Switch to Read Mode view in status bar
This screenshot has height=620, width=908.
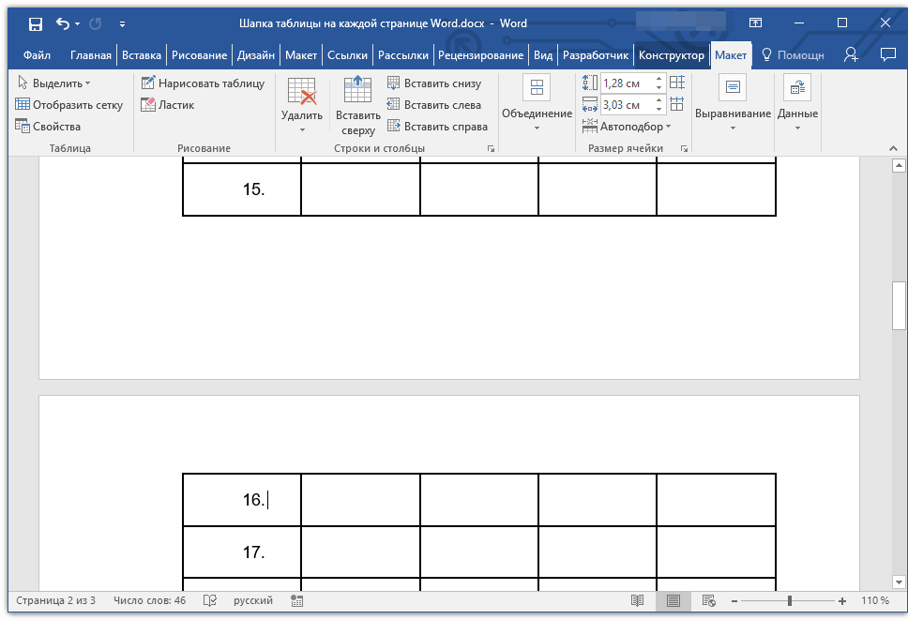tap(637, 600)
